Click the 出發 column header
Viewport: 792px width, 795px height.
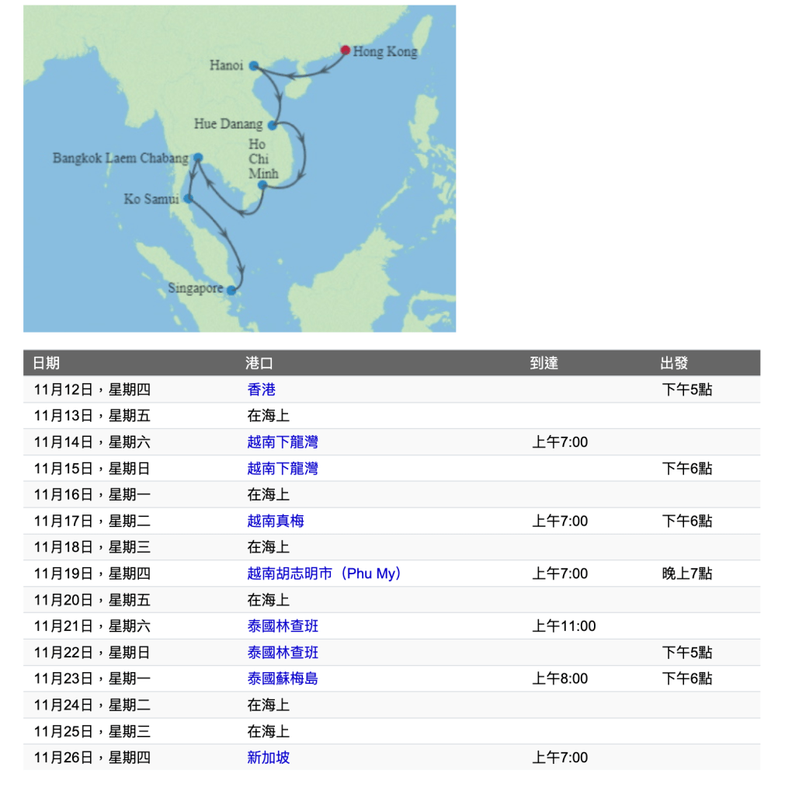(x=674, y=363)
